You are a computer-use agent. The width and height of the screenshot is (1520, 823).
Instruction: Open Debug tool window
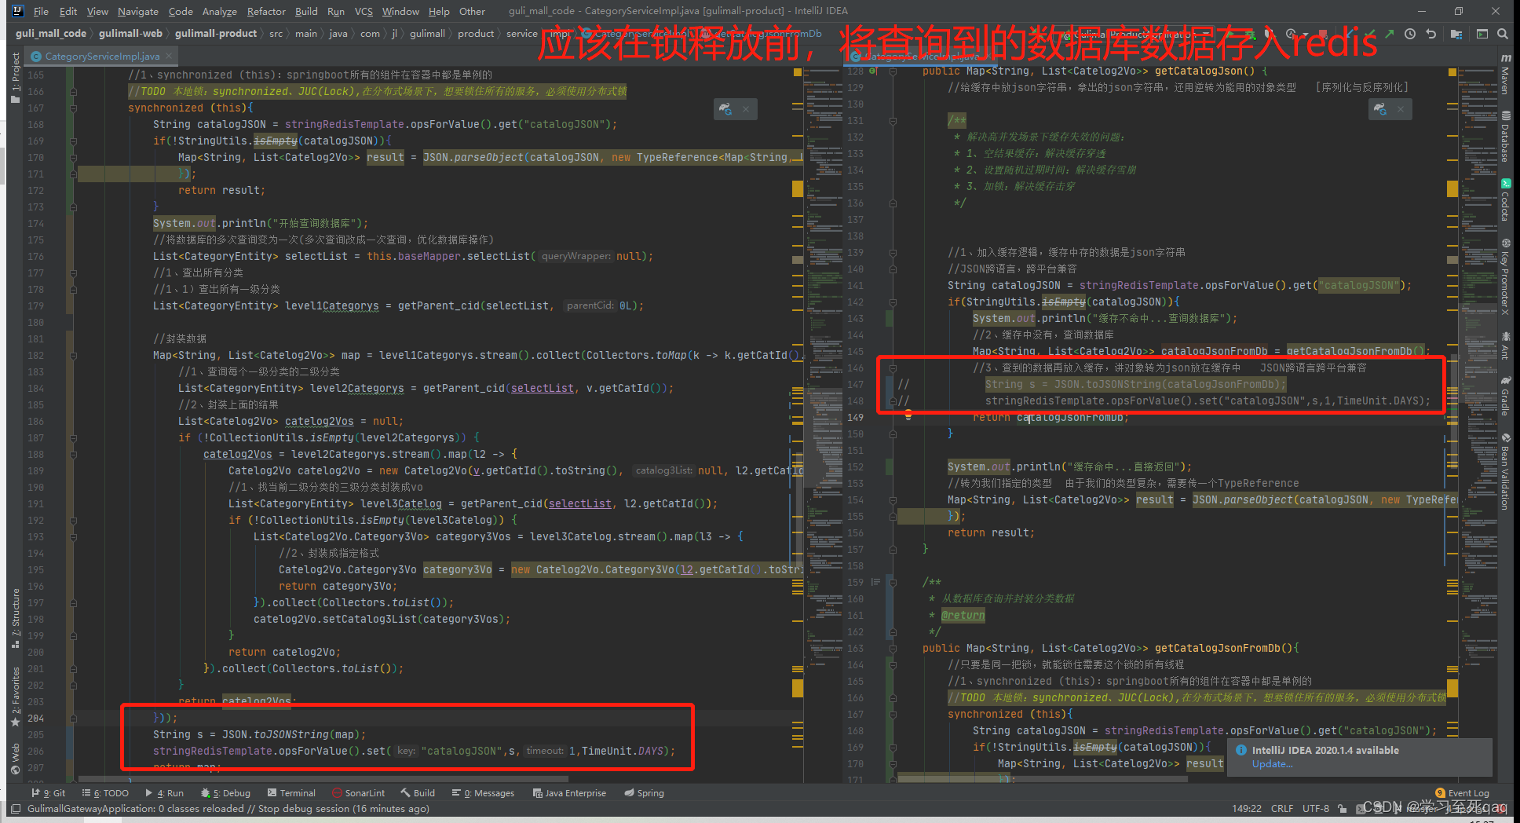[x=225, y=793]
